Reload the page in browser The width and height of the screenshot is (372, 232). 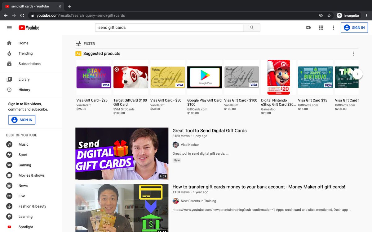[22, 15]
